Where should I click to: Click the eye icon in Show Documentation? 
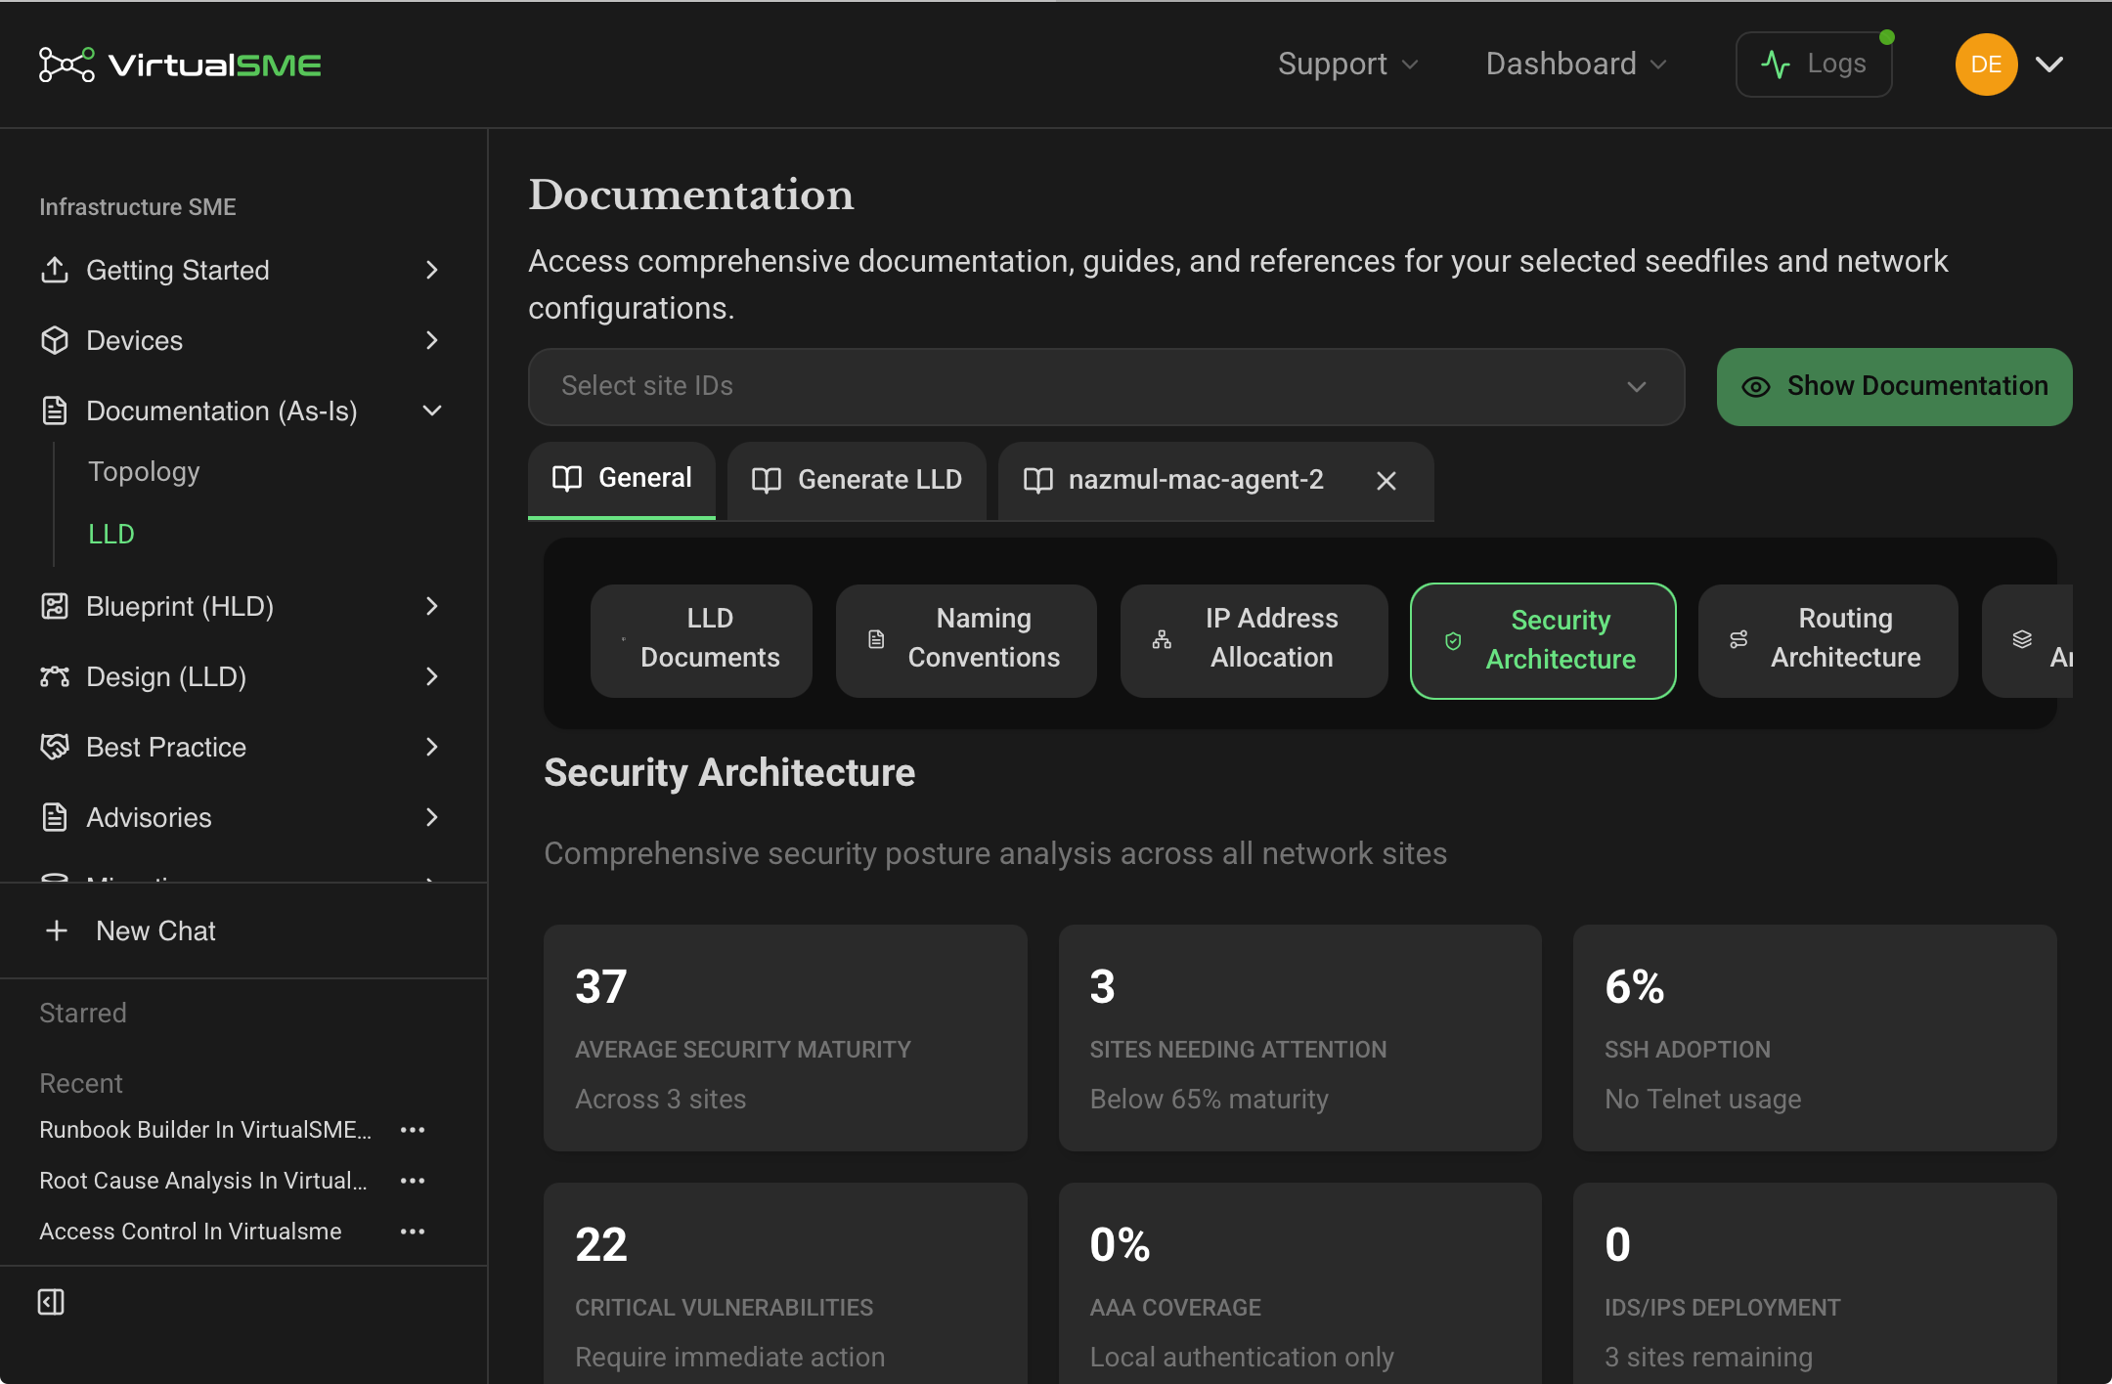point(1756,387)
